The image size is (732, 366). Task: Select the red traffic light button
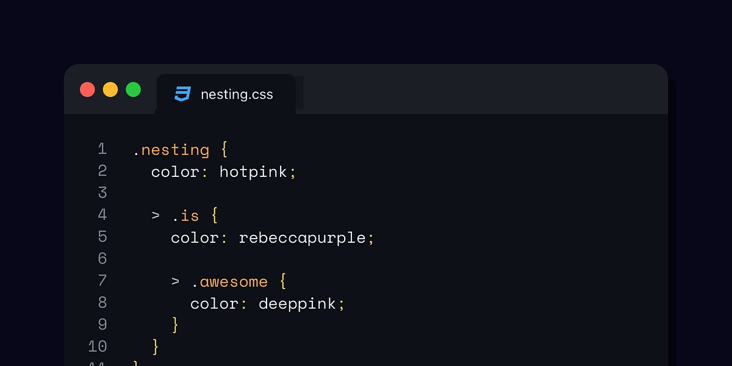(88, 89)
